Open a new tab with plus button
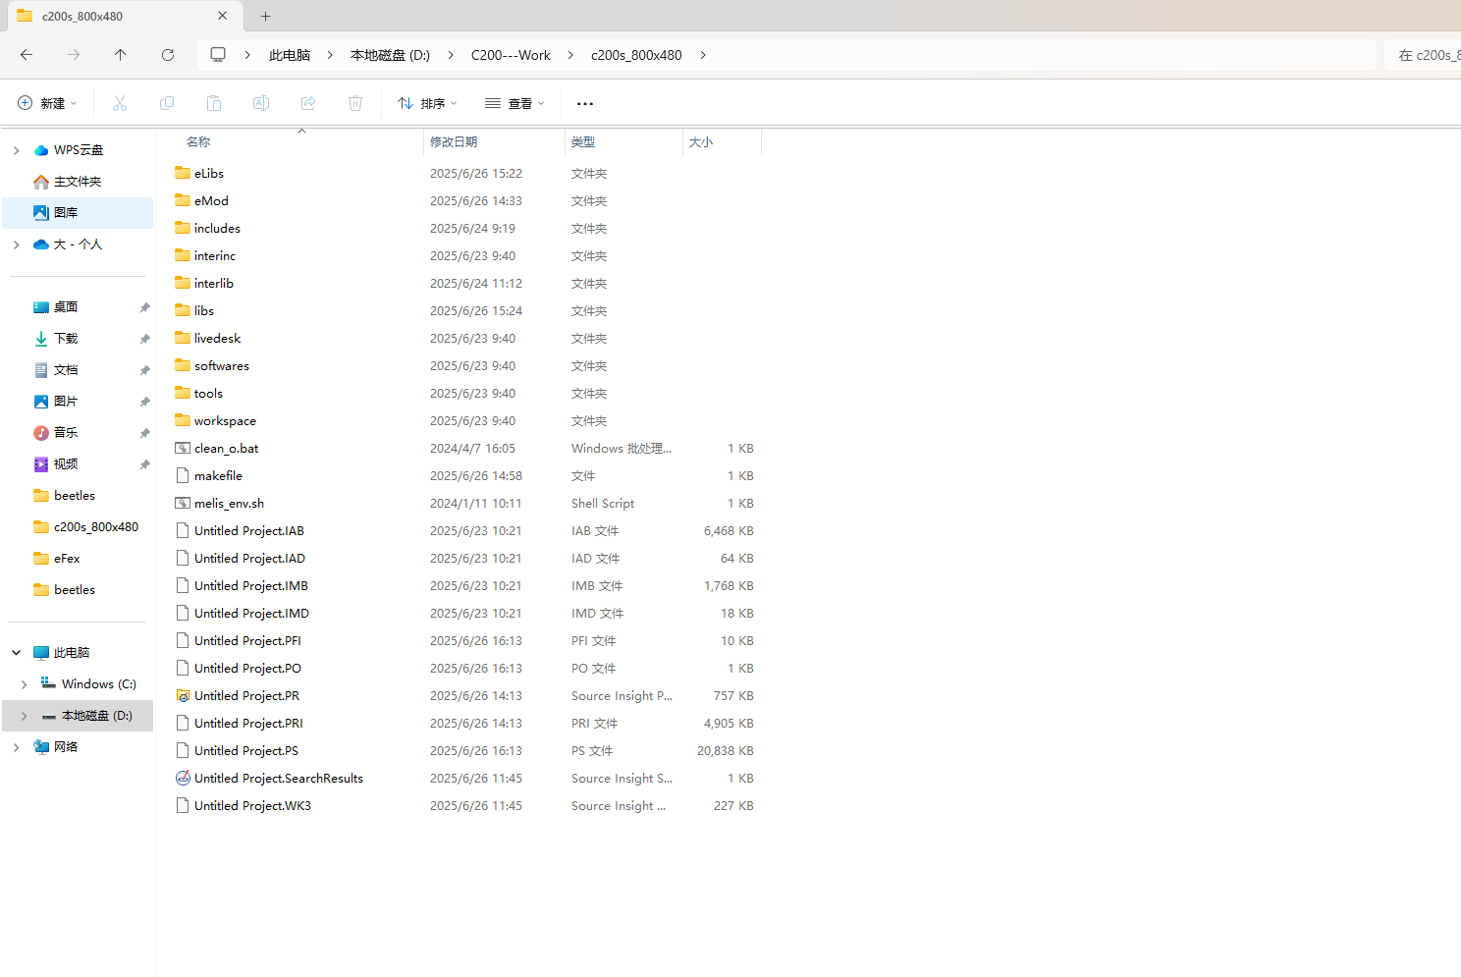 265,16
